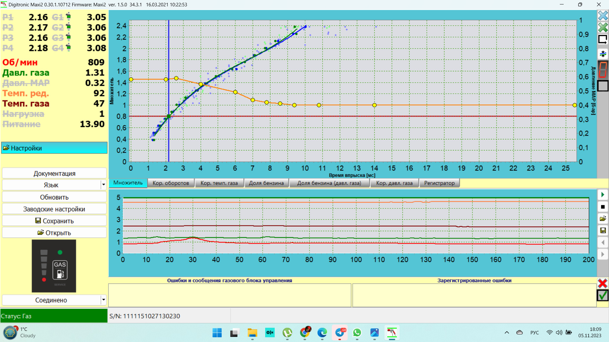The height and width of the screenshot is (342, 609).
Task: Toggle the G3 gas injector trace
Action: (x=58, y=38)
